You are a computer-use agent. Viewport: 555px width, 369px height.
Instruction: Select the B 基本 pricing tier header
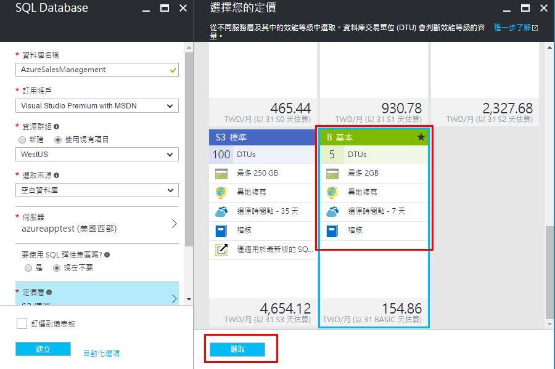pos(374,137)
